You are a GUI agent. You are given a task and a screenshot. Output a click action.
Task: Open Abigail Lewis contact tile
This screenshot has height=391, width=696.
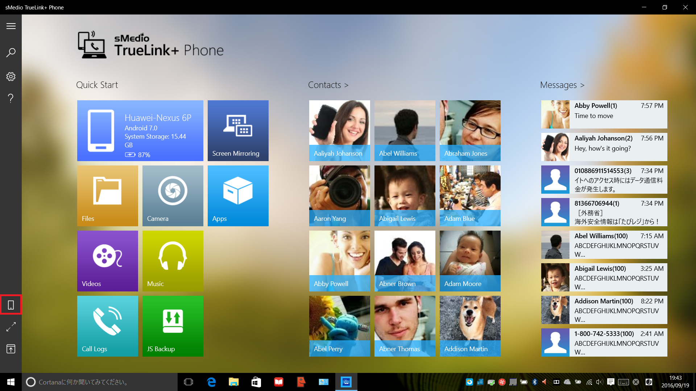click(x=405, y=196)
